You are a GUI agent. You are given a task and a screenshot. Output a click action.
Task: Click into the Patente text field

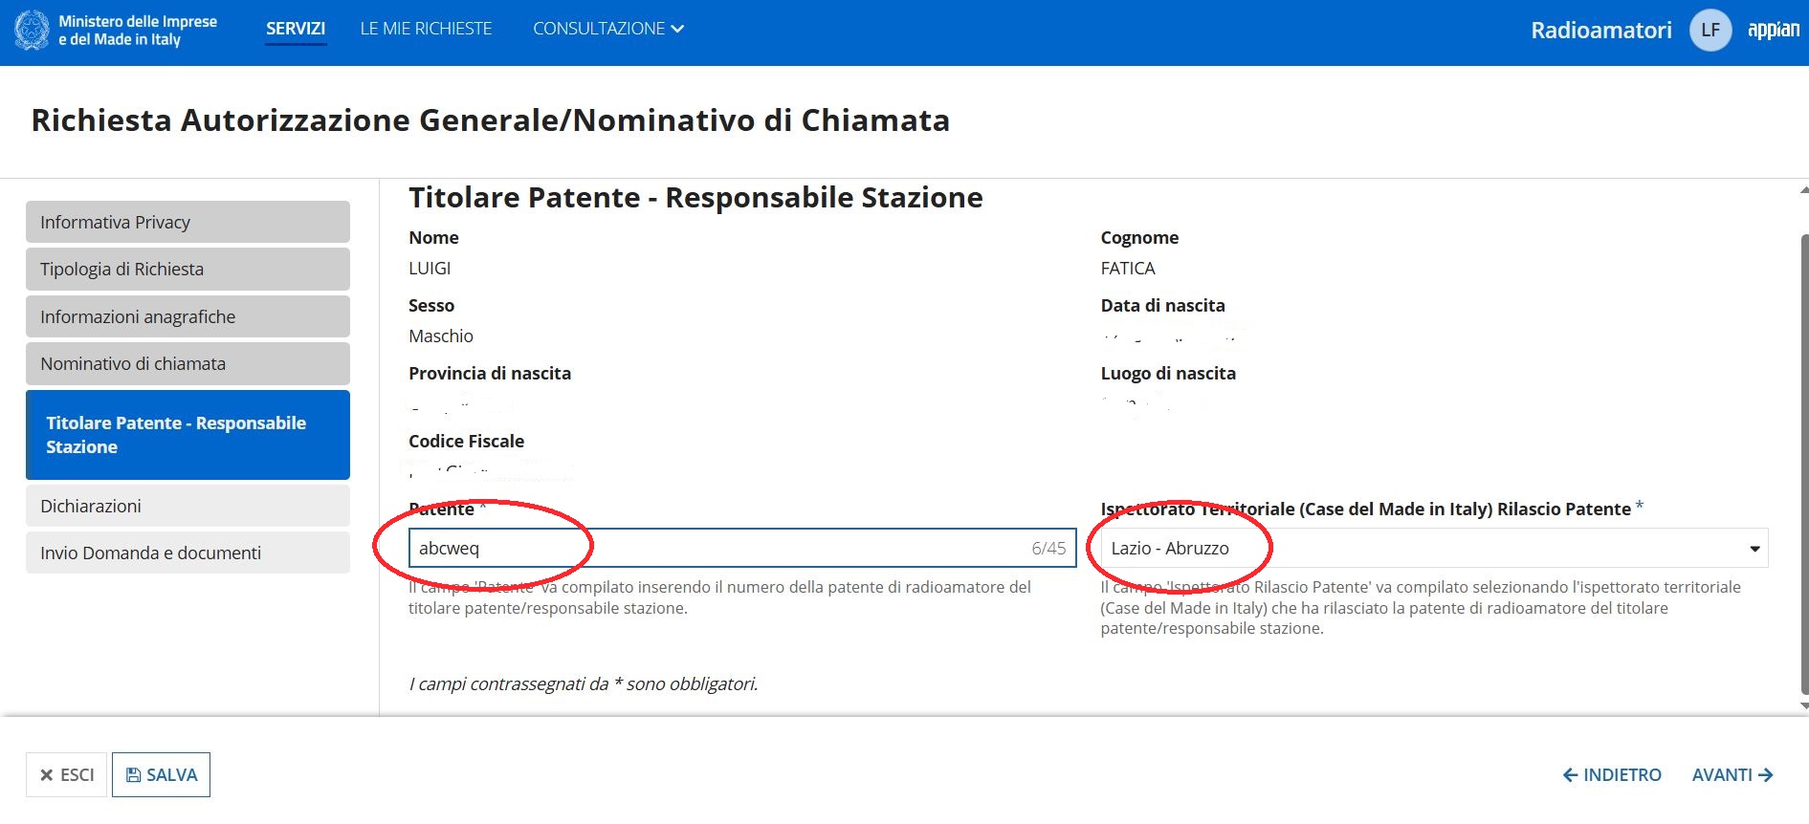point(742,548)
